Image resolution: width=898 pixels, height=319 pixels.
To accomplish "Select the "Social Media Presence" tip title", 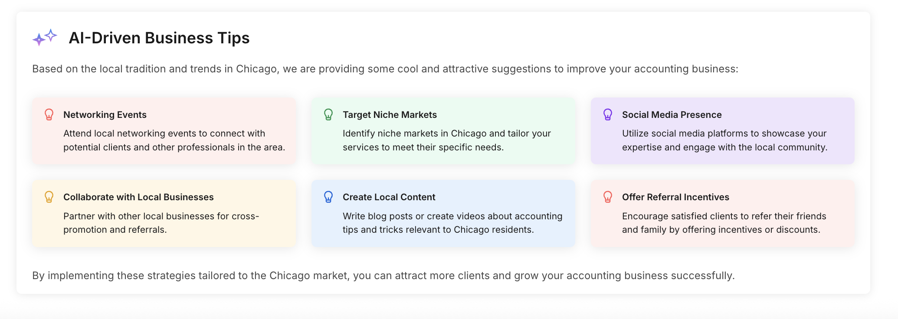I will point(672,115).
